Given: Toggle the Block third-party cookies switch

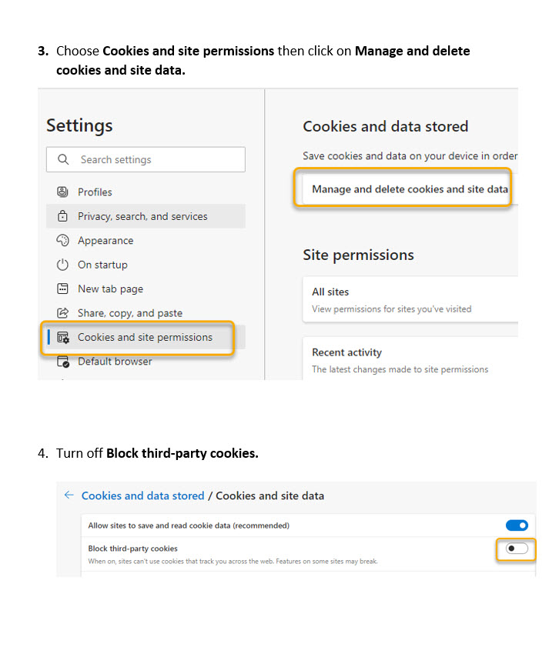Looking at the screenshot, I should click(517, 549).
